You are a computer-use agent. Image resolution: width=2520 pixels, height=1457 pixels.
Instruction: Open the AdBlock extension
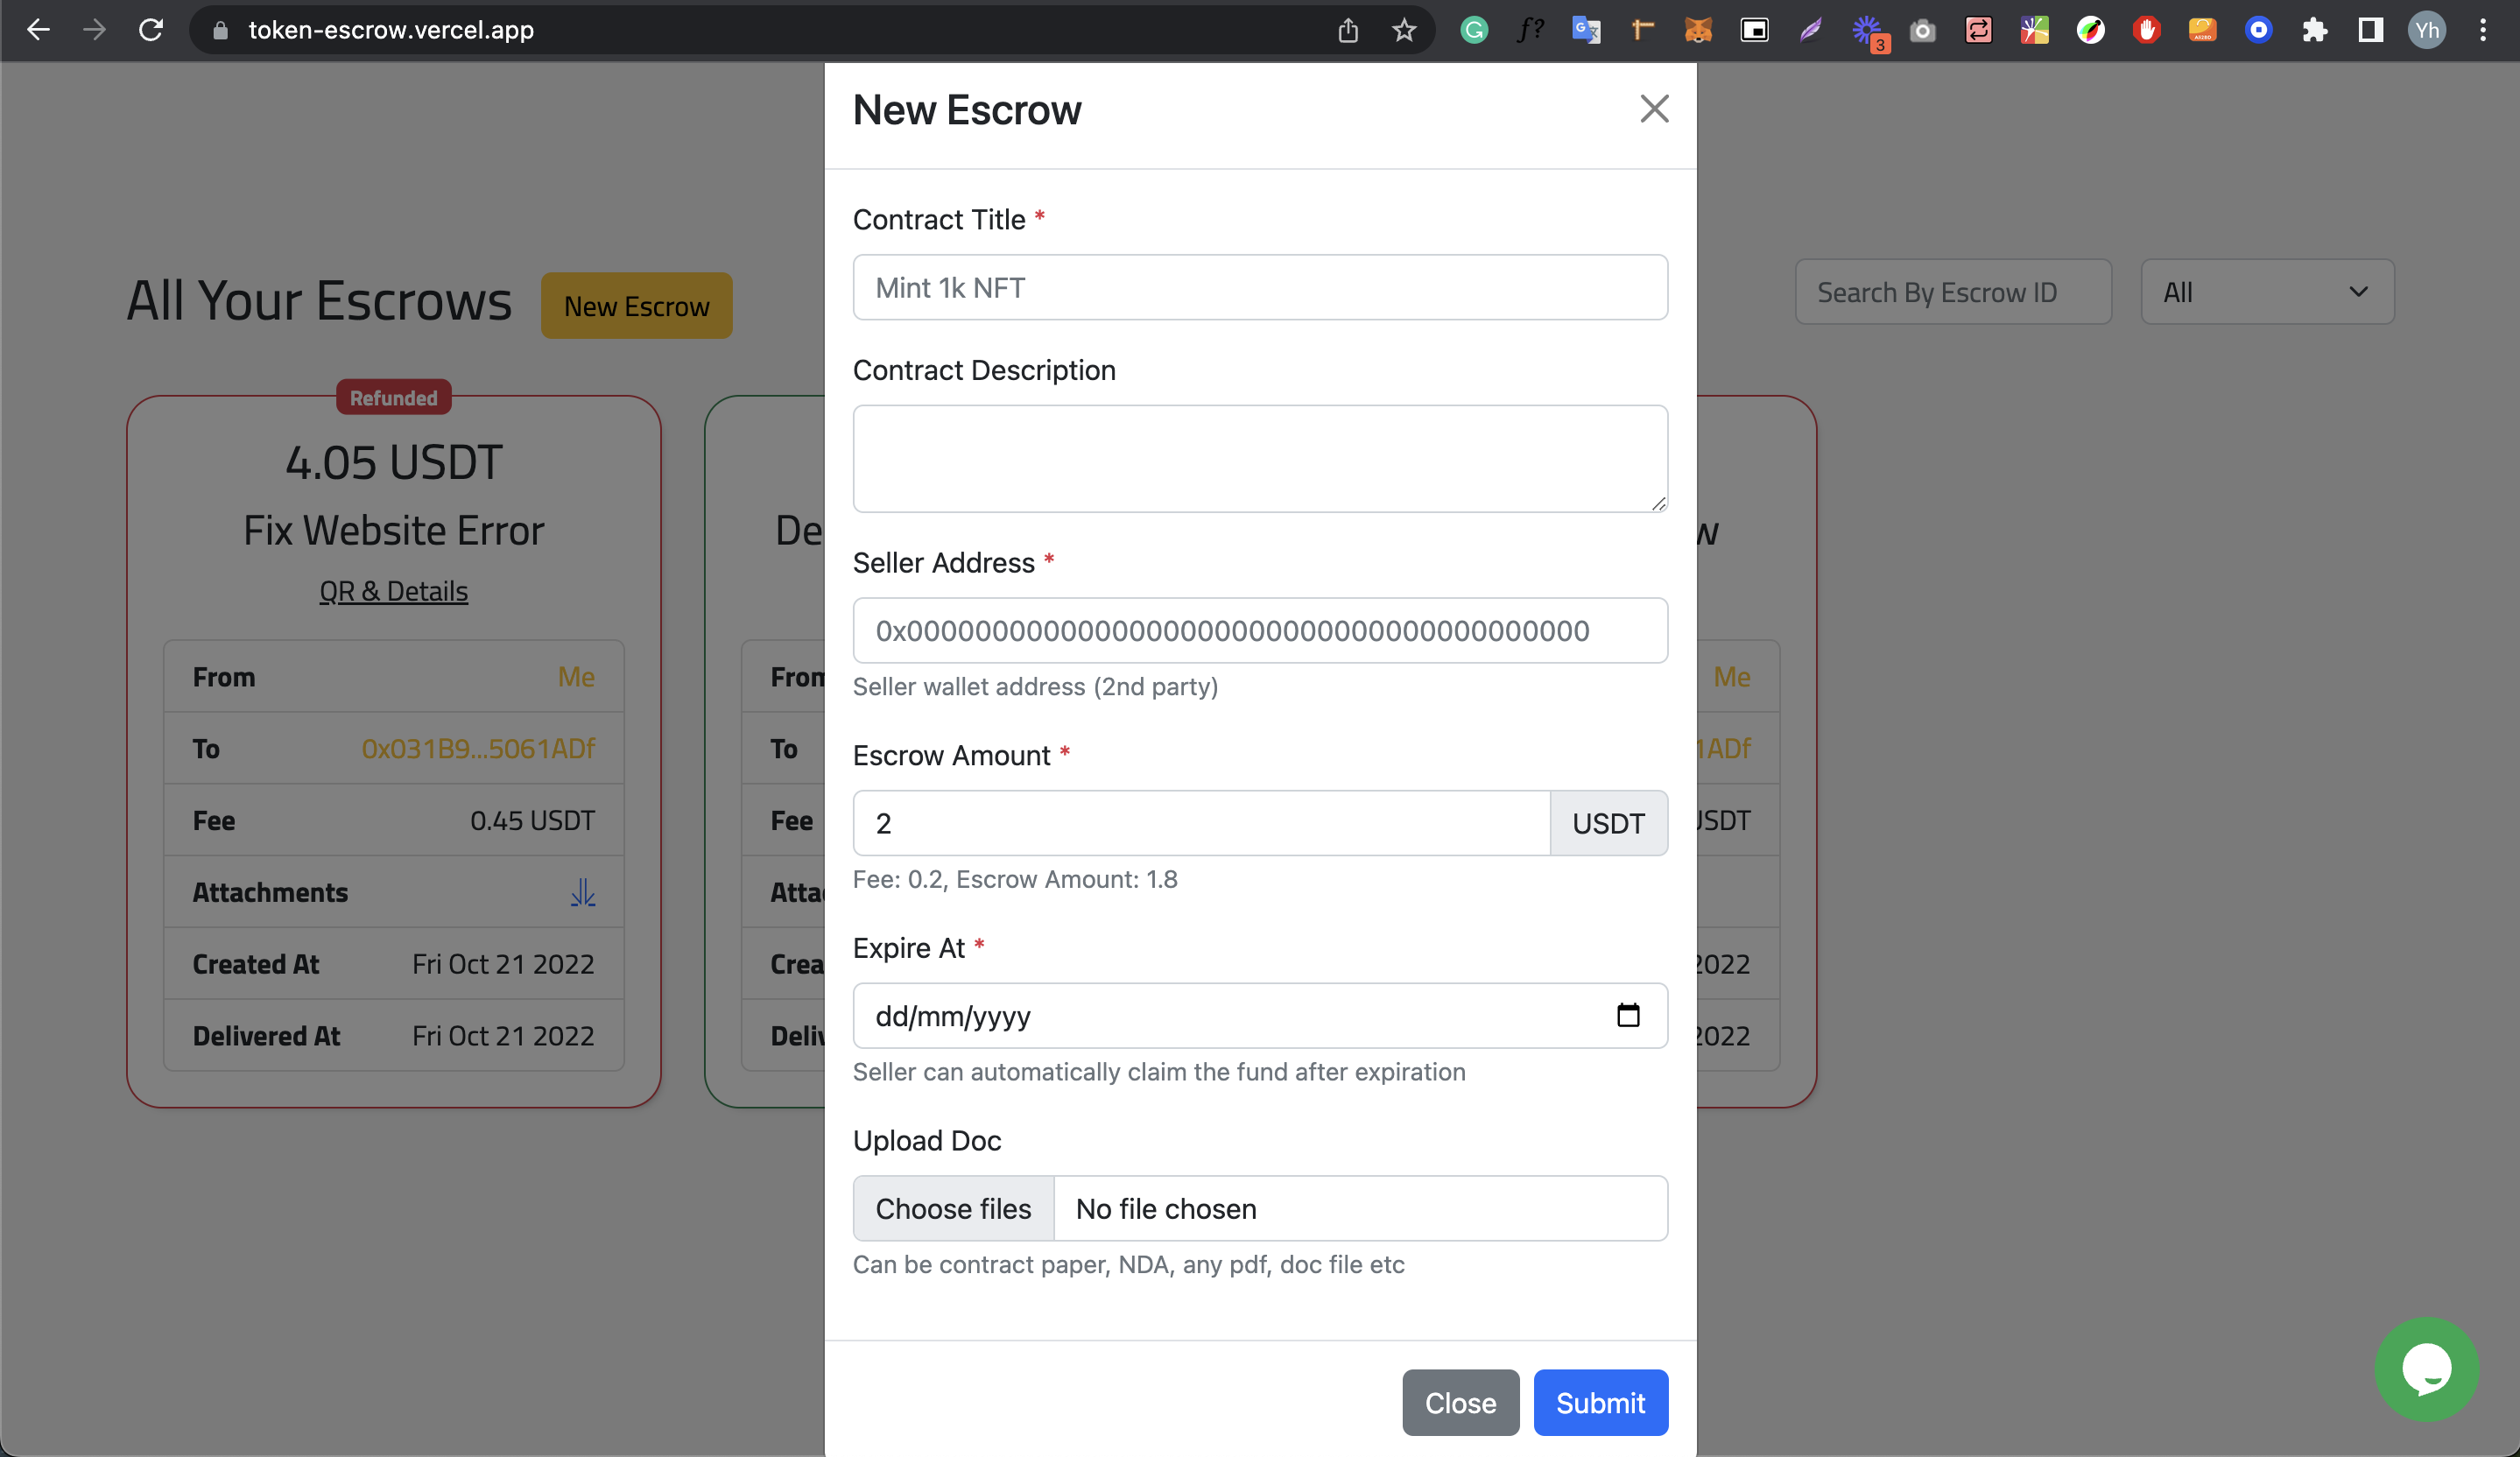pos(2146,30)
